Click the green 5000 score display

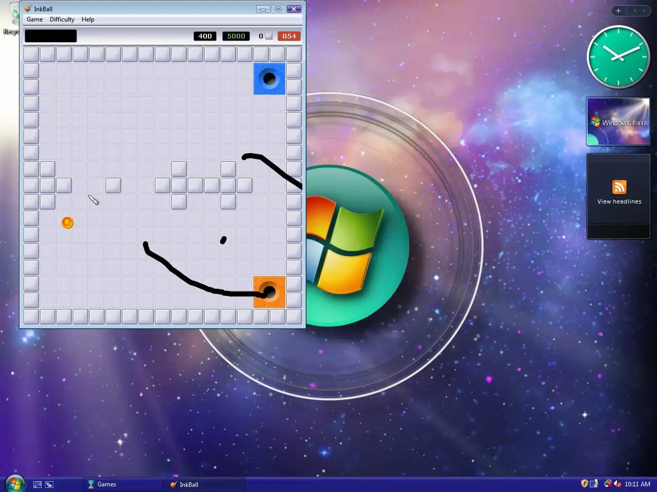[236, 36]
